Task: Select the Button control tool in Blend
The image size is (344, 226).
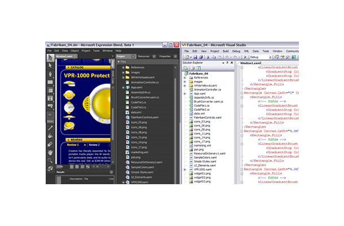Action: click(50, 106)
